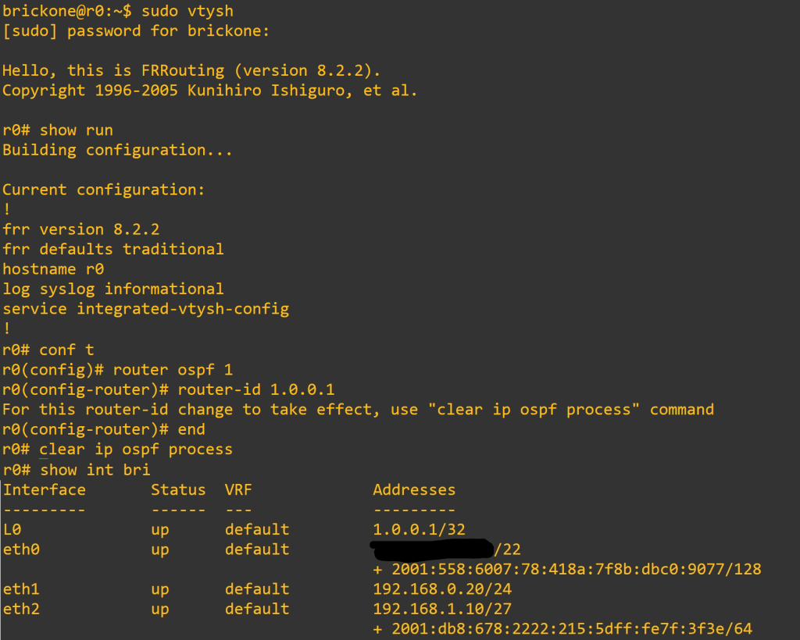The image size is (800, 640).
Task: Click the 'hostname r0' config line
Action: (53, 269)
